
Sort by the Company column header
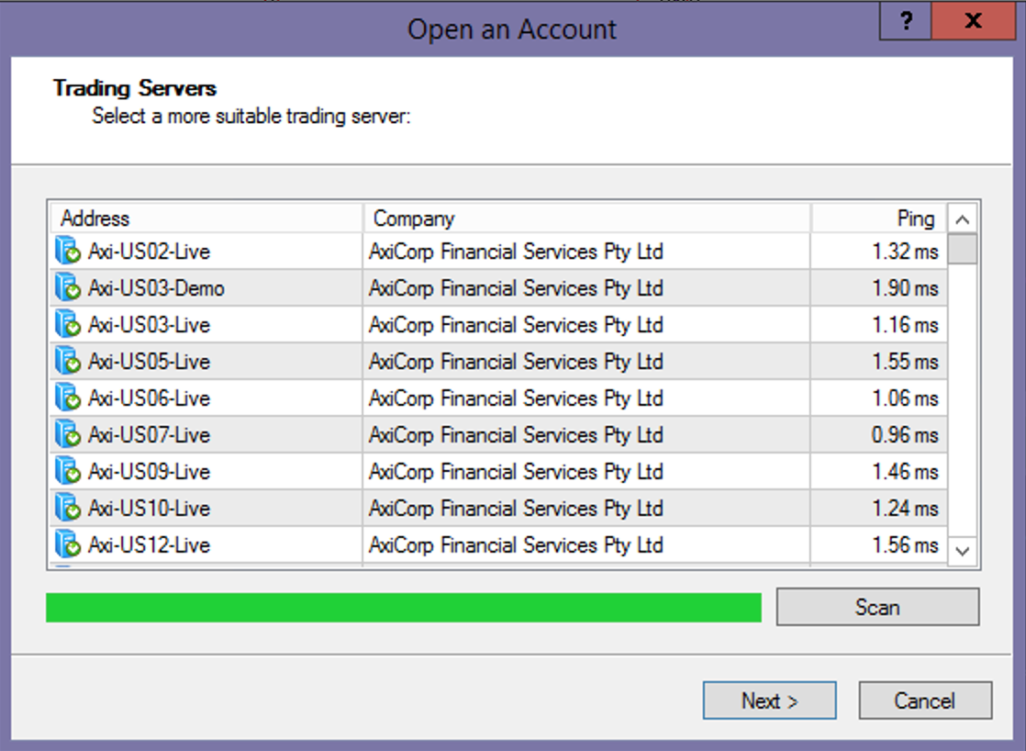[587, 218]
